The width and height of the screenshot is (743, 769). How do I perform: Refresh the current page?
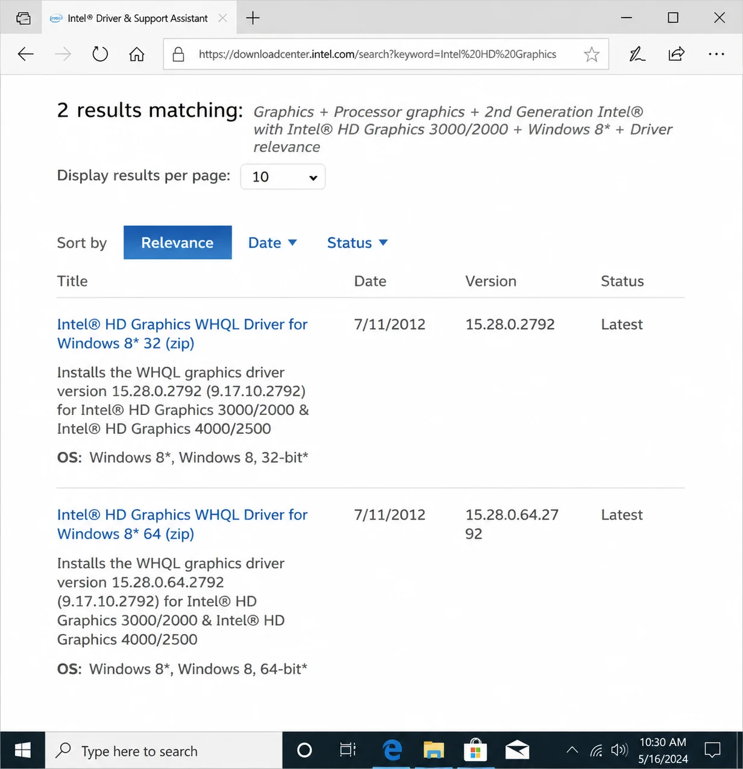coord(100,54)
